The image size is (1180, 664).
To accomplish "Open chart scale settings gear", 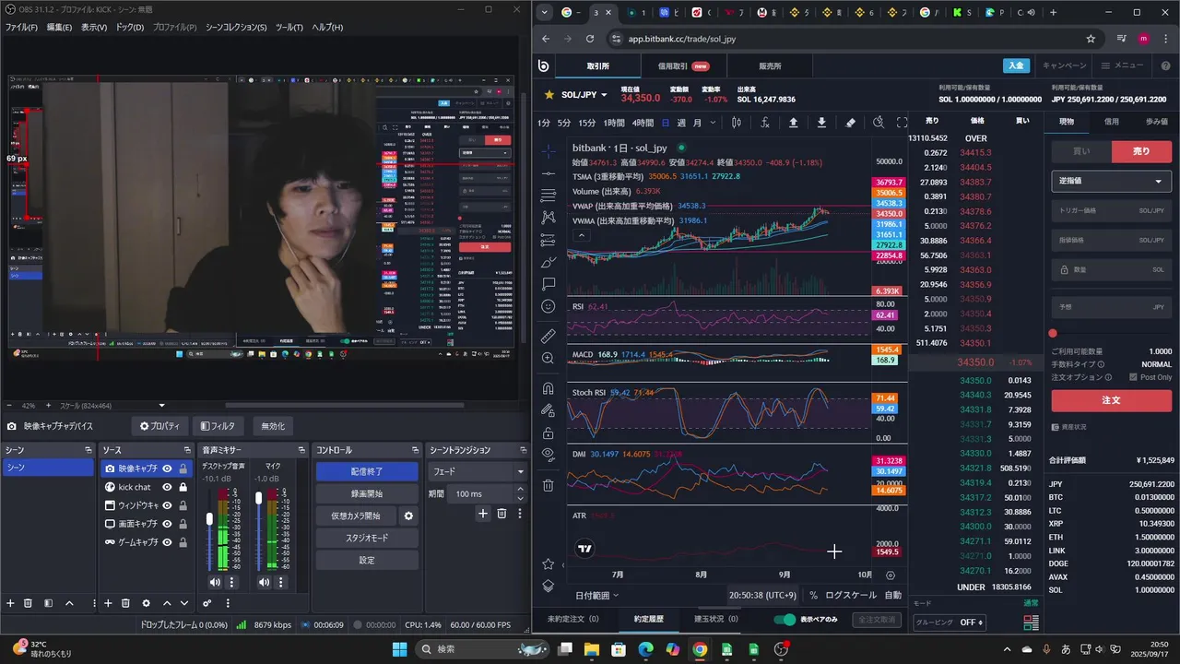I will point(890,575).
